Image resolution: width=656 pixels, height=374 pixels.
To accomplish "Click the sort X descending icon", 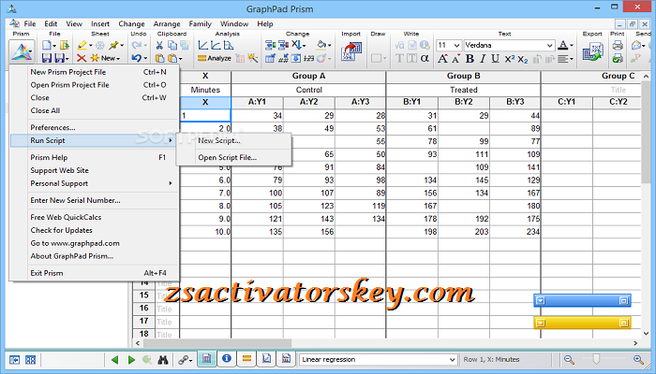I will (298, 45).
